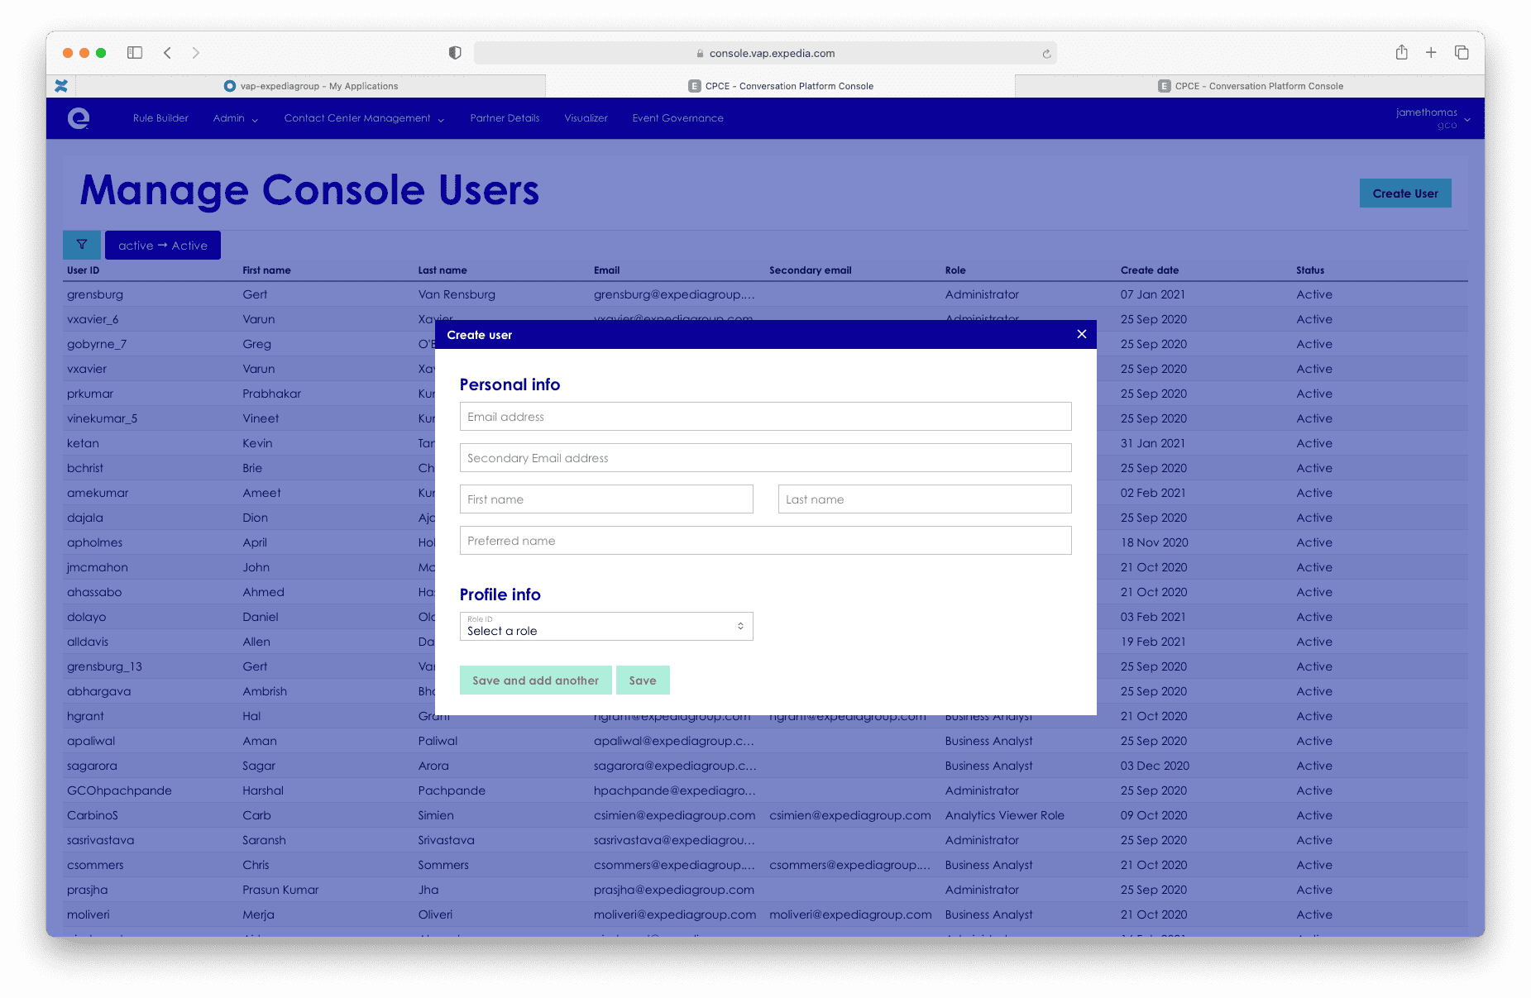Select the Visualizer menu item
Screen dimensions: 1531x998
586,118
